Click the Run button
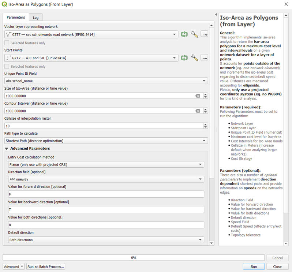 [254, 267]
